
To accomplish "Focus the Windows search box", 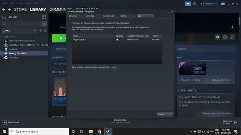I will (39, 131).
